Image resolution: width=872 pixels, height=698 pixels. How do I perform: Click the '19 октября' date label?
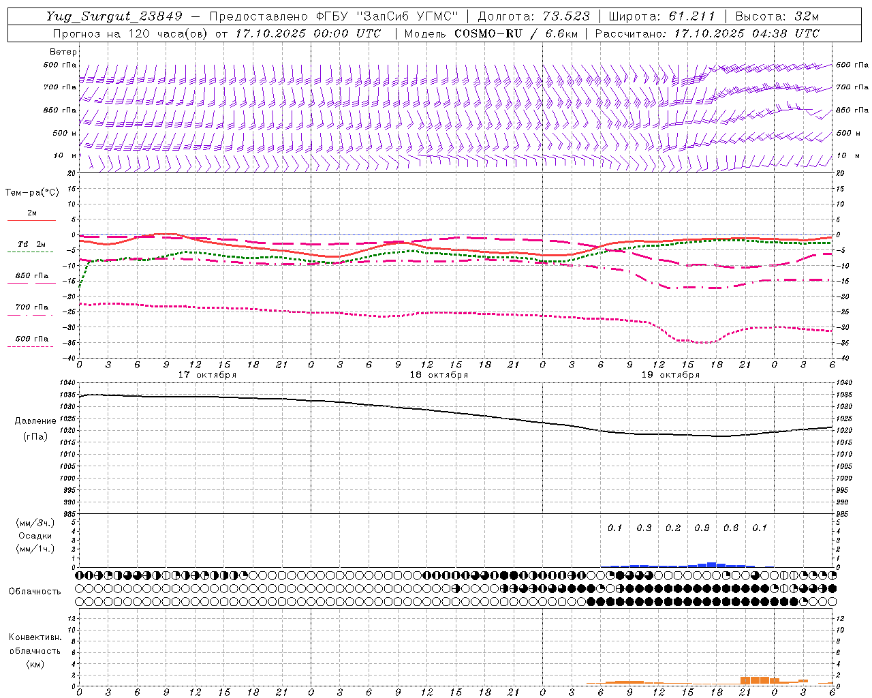(x=670, y=375)
